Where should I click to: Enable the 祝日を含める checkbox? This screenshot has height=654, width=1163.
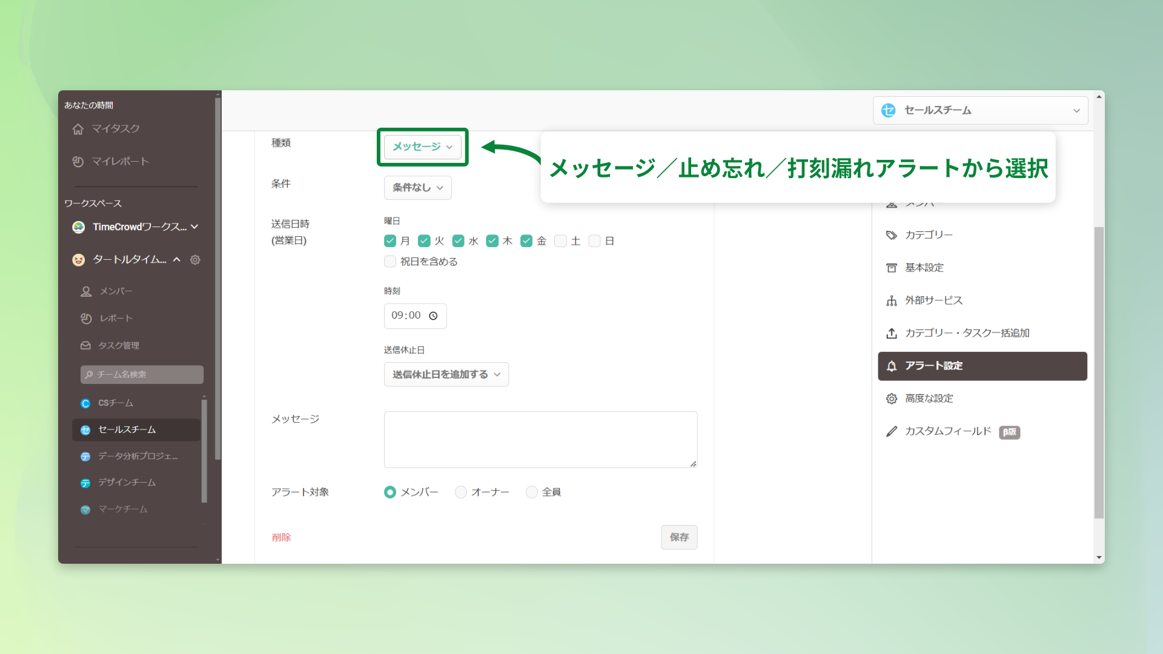click(390, 261)
